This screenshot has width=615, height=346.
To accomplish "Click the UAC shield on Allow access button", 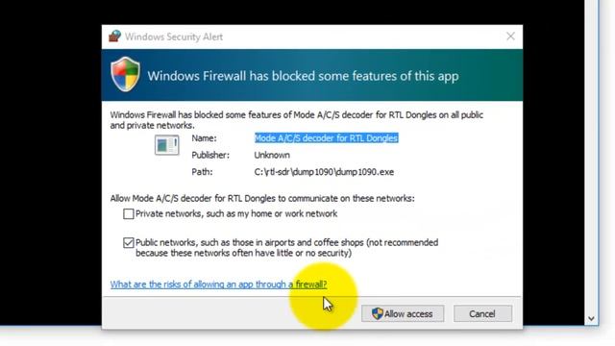I will pos(377,313).
